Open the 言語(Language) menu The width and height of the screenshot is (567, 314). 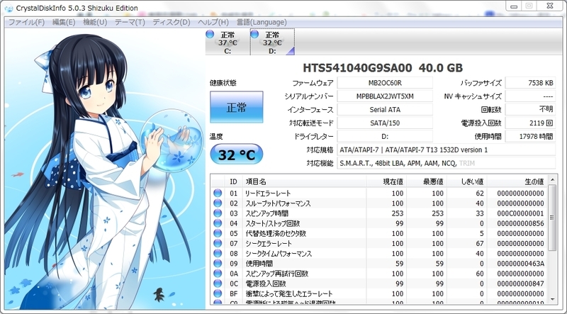pos(262,22)
